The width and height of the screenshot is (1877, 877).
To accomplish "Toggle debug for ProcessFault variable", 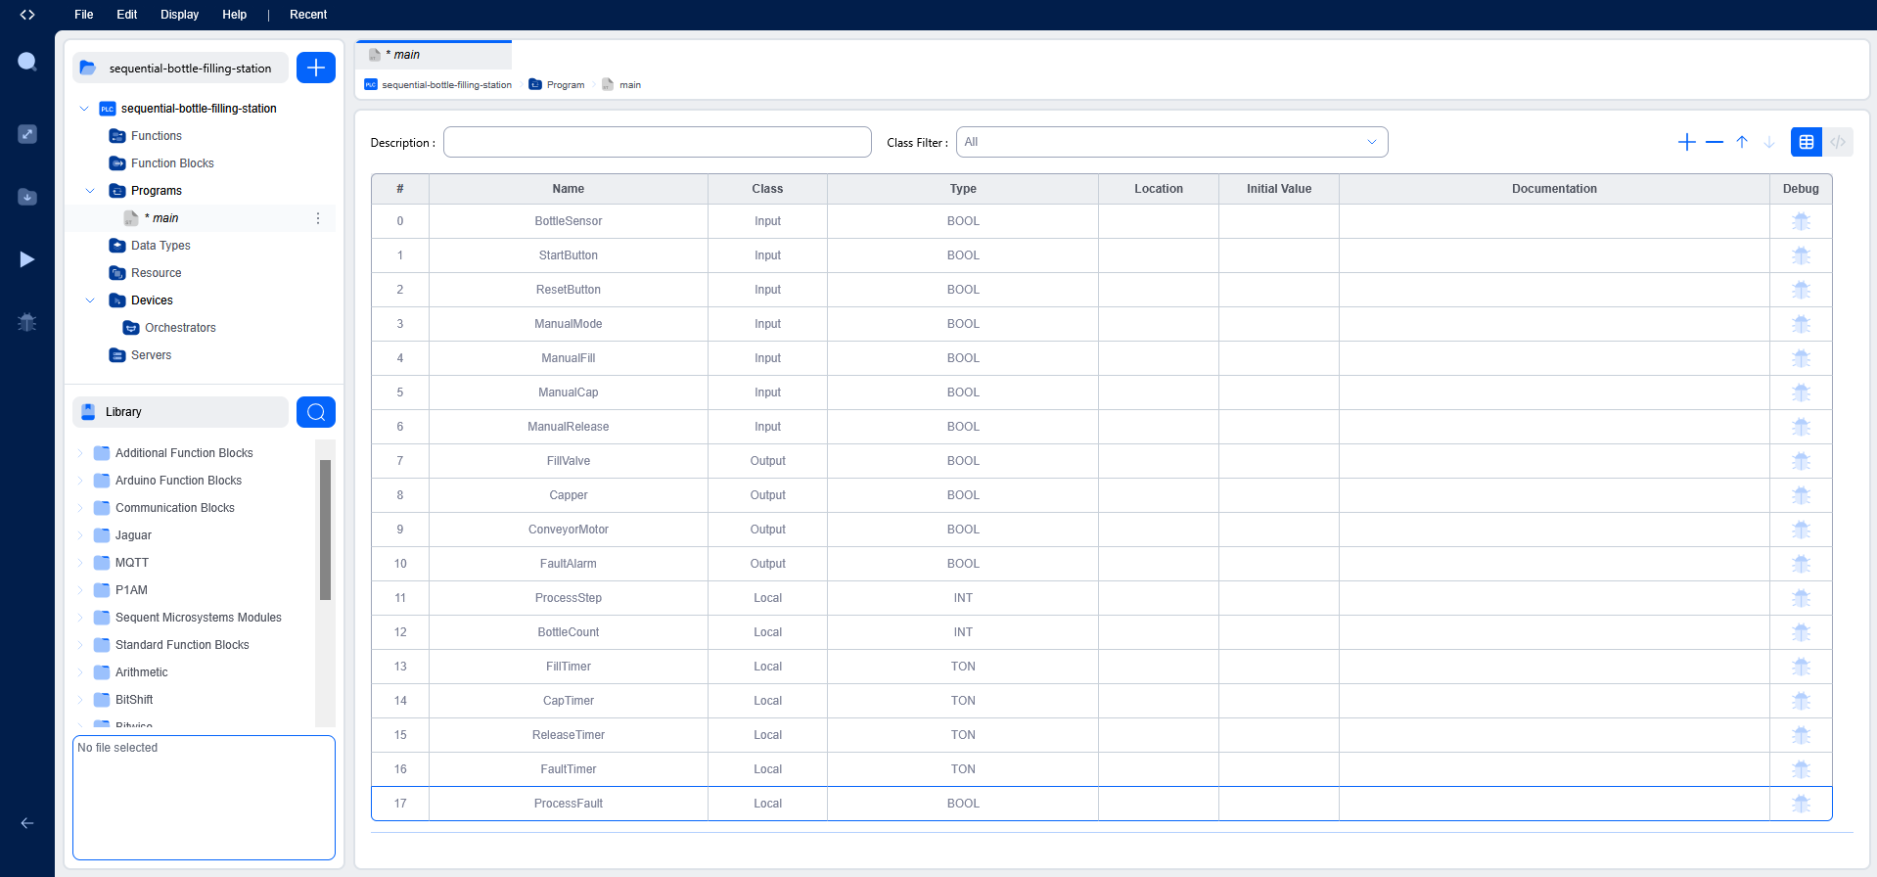I will point(1801,804).
